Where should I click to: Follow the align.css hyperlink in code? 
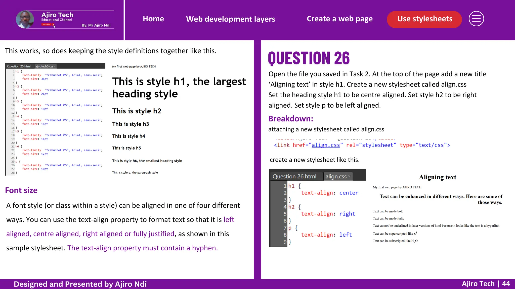click(326, 145)
